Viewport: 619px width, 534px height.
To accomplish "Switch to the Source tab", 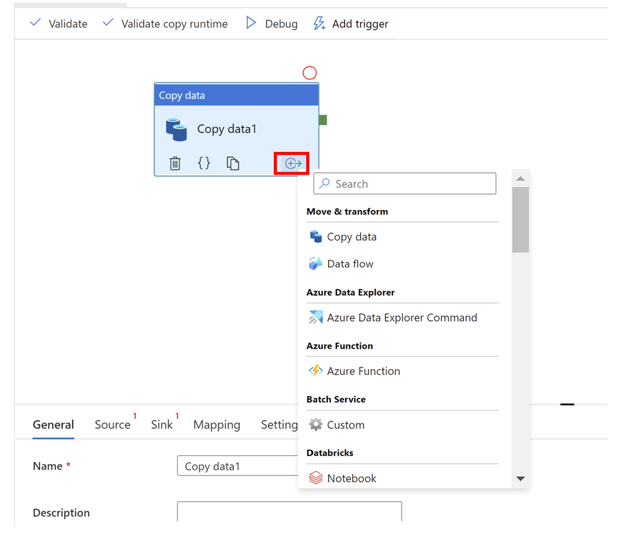I will (113, 425).
